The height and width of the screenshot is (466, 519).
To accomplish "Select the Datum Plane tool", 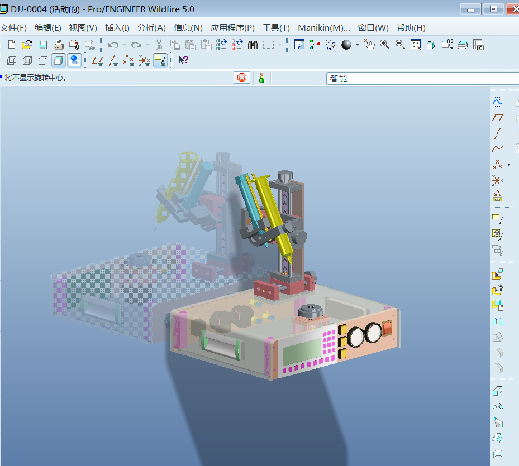I will click(496, 117).
